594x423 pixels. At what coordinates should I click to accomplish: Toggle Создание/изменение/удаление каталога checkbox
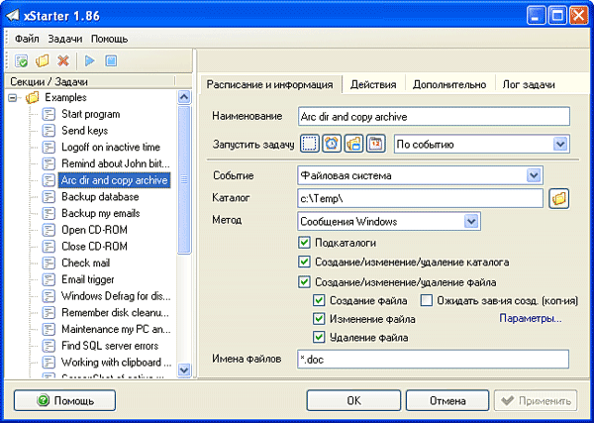(304, 262)
